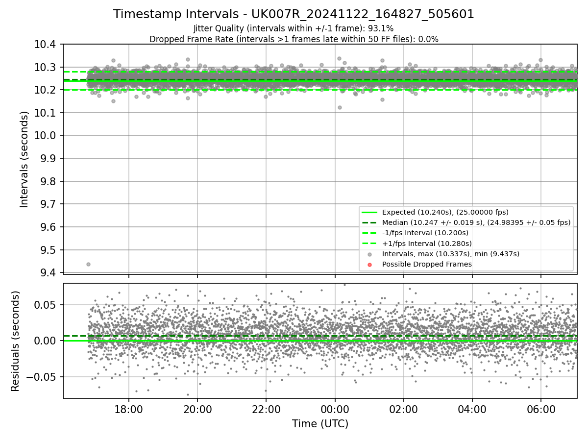Click the solid green 'Expected' legend line sample
Screen dimensions: 588x441
coord(369,212)
